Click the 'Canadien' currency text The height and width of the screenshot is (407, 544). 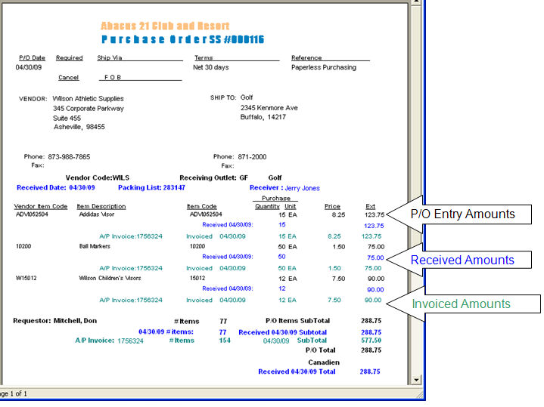coord(324,362)
